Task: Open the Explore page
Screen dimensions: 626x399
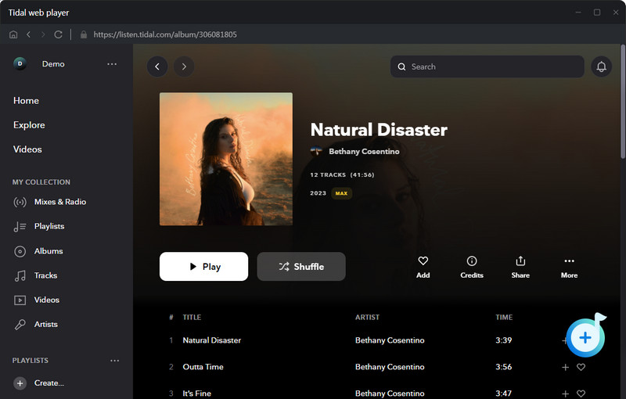Action: coord(29,125)
